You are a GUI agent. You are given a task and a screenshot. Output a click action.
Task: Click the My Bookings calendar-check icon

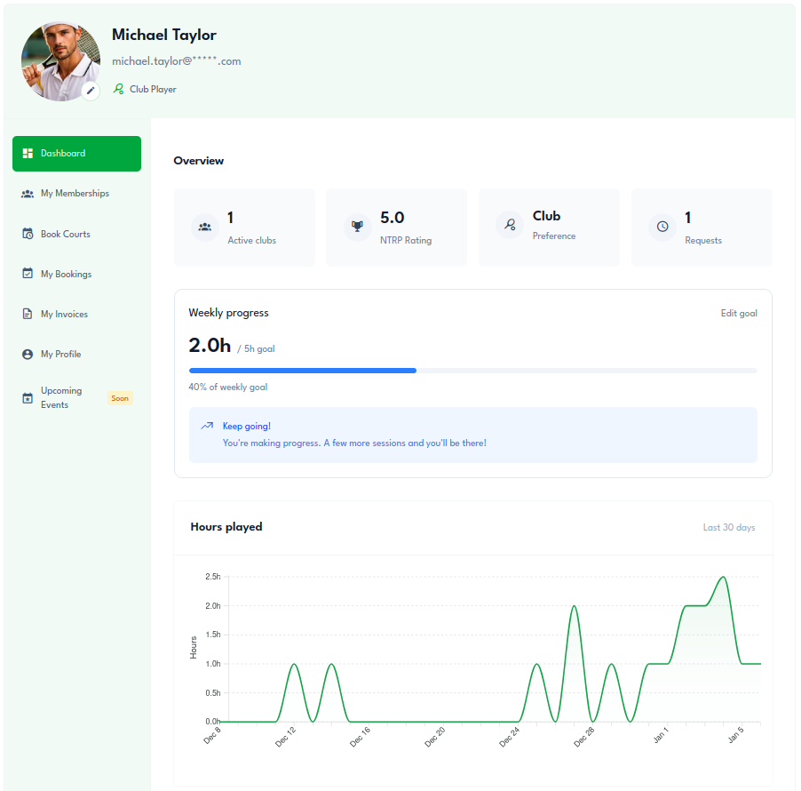pos(28,275)
